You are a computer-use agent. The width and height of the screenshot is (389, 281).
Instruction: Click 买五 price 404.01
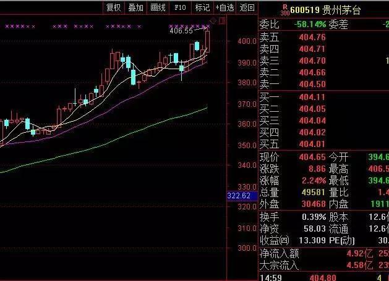click(x=312, y=144)
